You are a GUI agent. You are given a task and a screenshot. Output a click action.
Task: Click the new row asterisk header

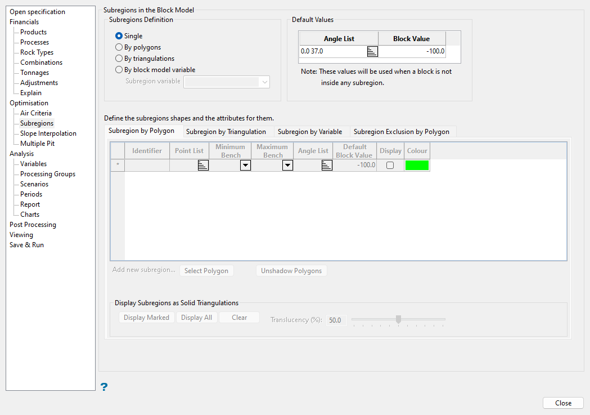pyautogui.click(x=118, y=166)
